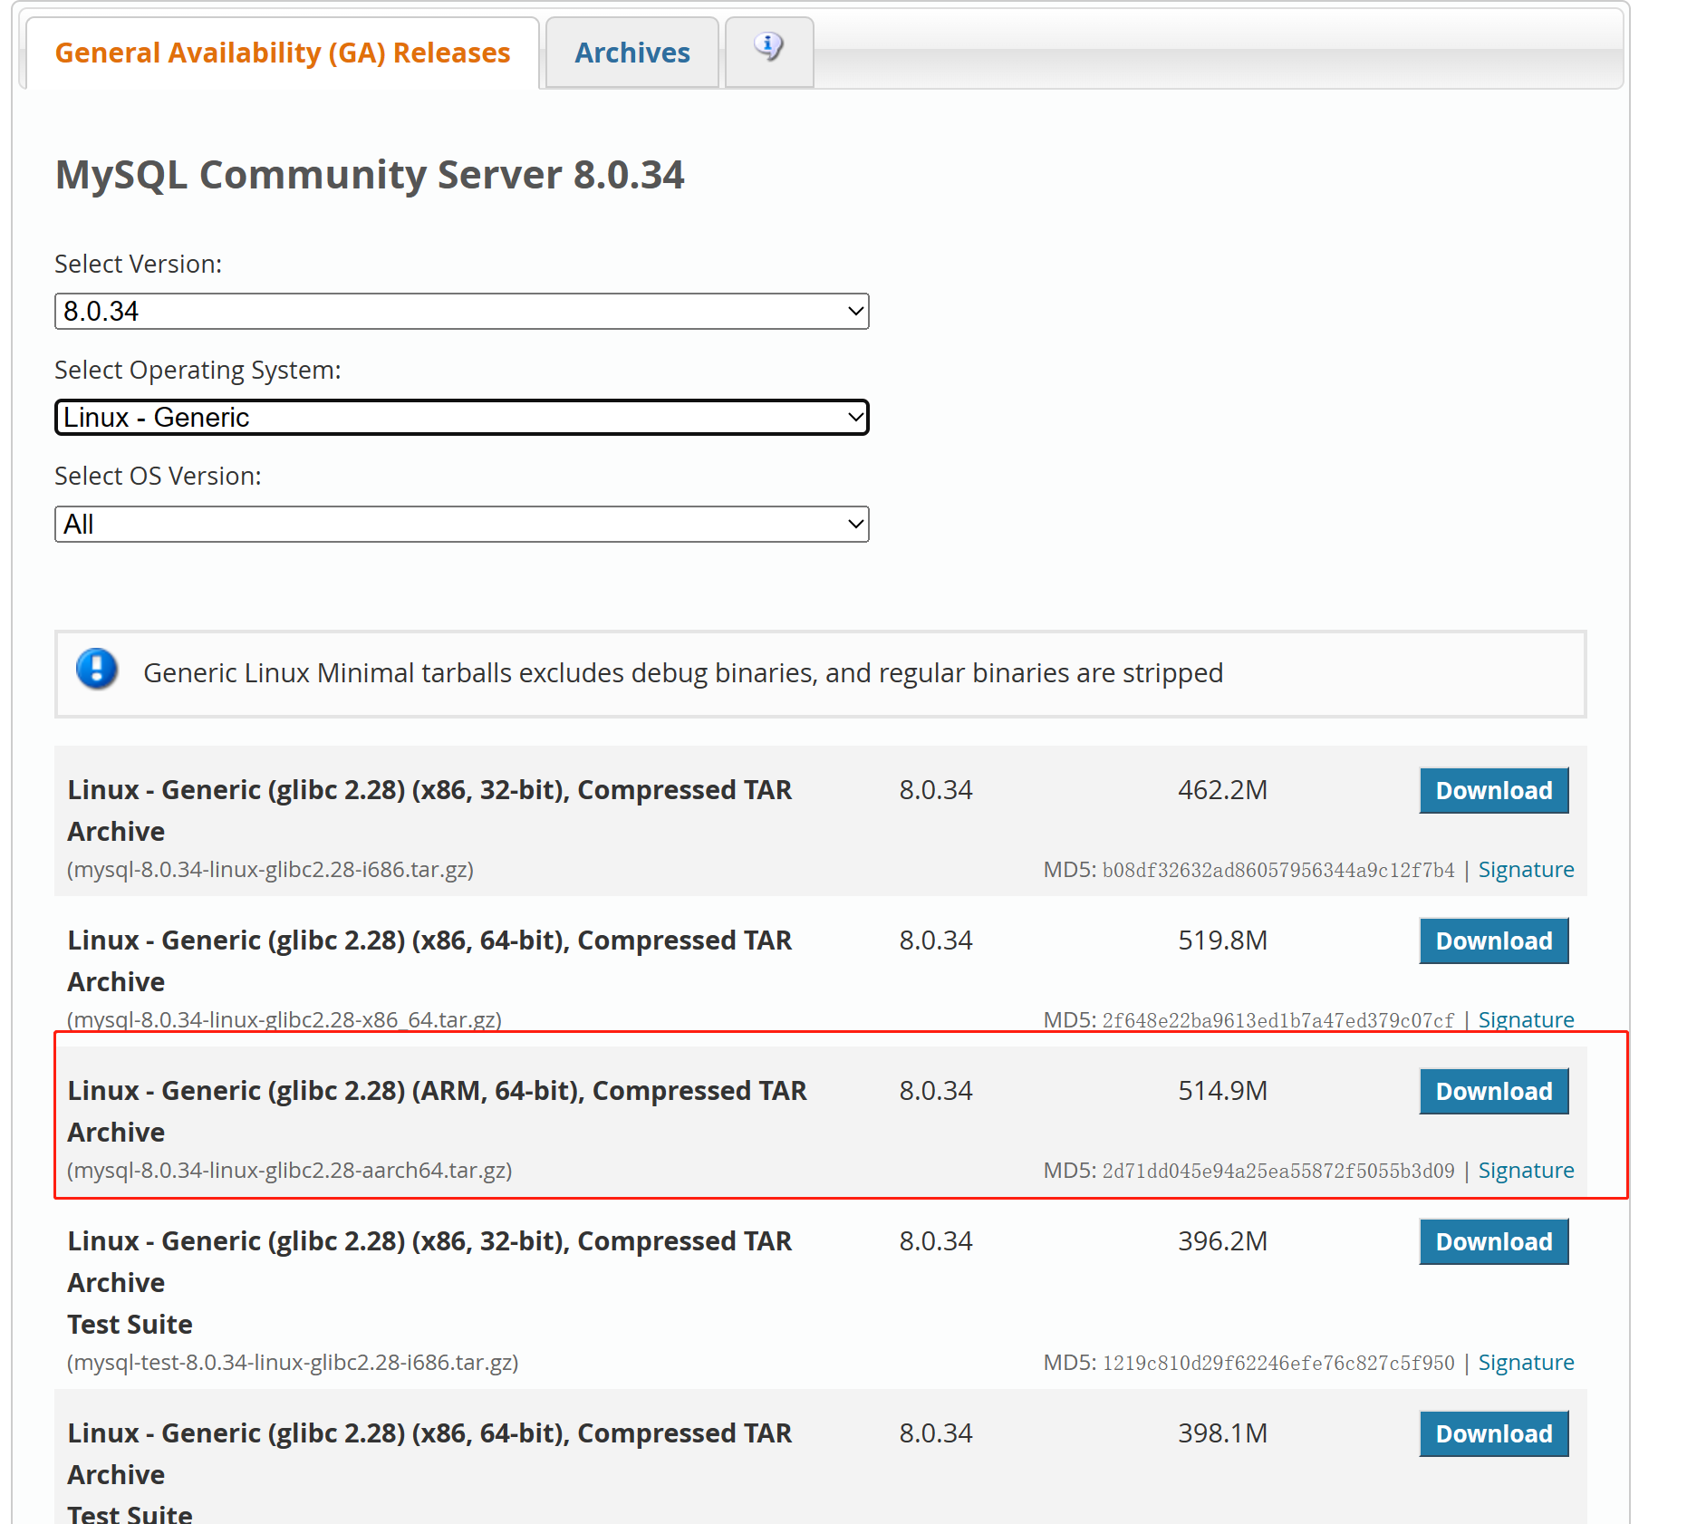Open the Operating System dropdown showing Linux - Generic

462,417
